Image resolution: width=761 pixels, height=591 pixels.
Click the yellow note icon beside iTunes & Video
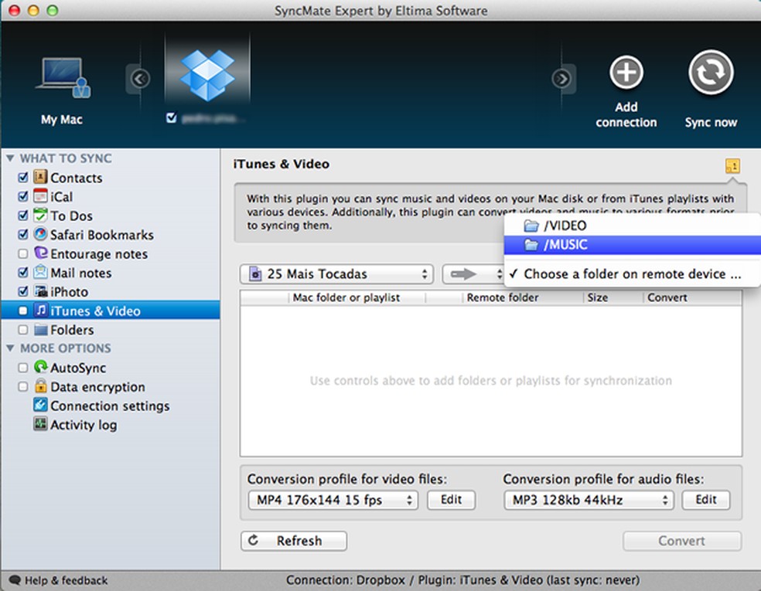732,166
